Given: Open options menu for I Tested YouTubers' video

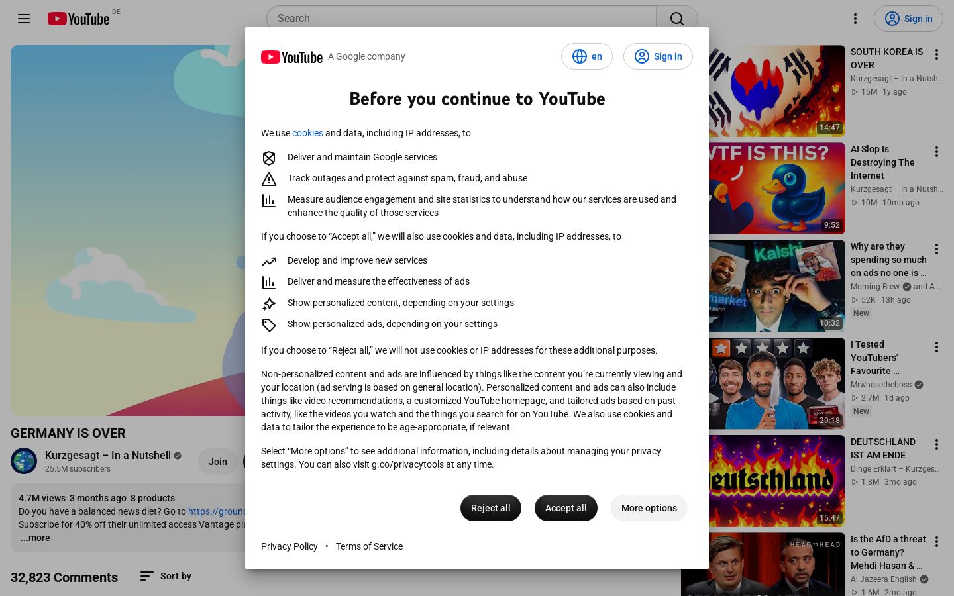Looking at the screenshot, I should coord(937,347).
